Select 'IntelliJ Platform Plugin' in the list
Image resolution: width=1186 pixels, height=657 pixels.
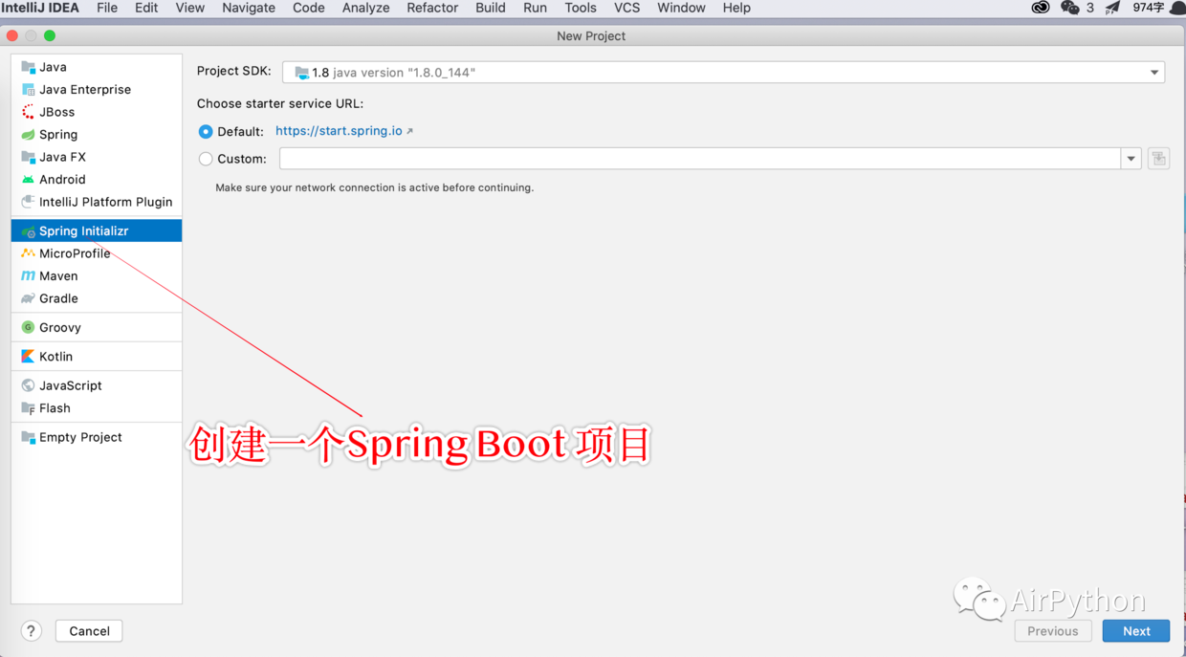tap(97, 202)
